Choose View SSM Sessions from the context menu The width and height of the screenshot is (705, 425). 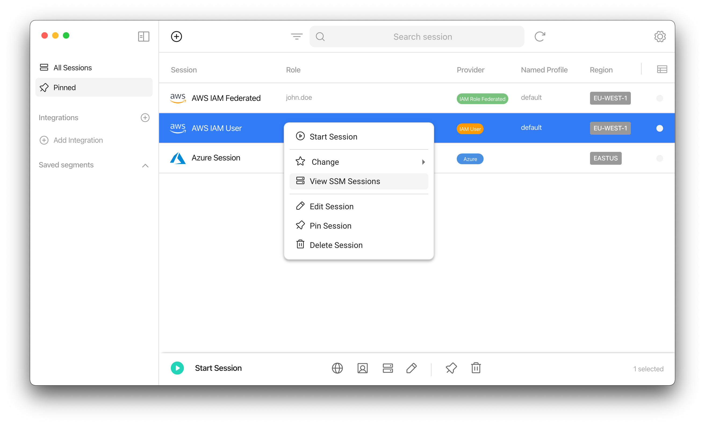pos(345,181)
